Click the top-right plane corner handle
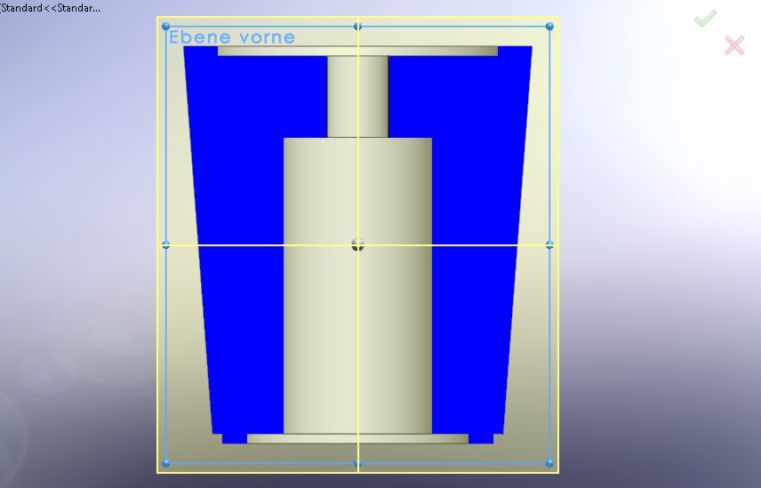Viewport: 761px width, 488px height. (549, 26)
